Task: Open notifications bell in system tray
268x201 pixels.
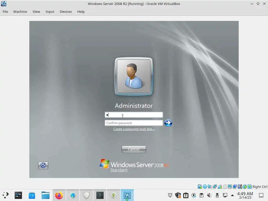Action: click(x=170, y=195)
